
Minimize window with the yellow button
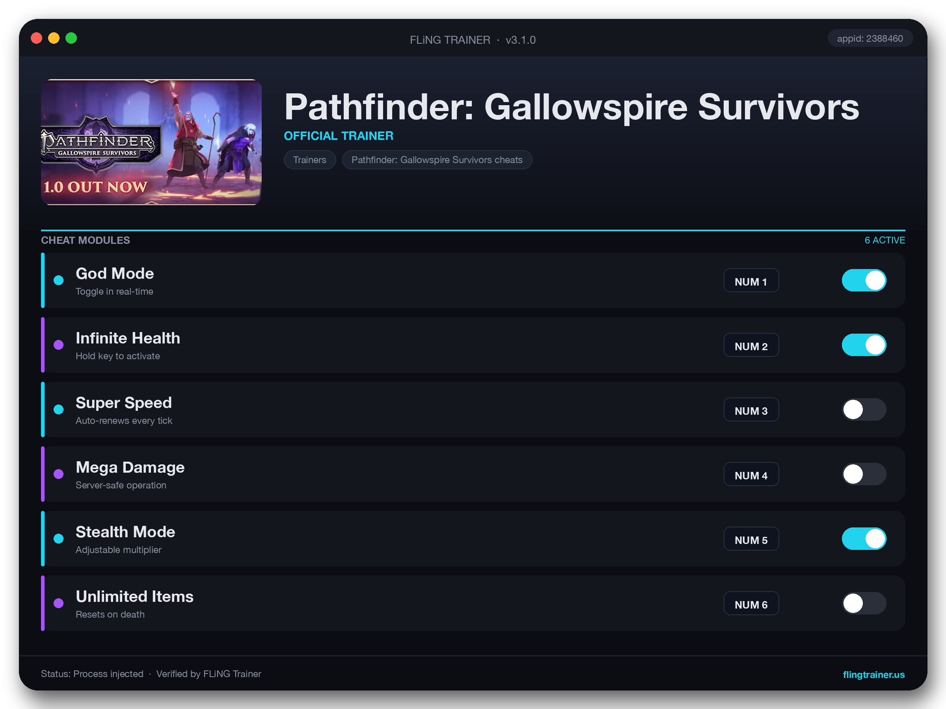(54, 38)
